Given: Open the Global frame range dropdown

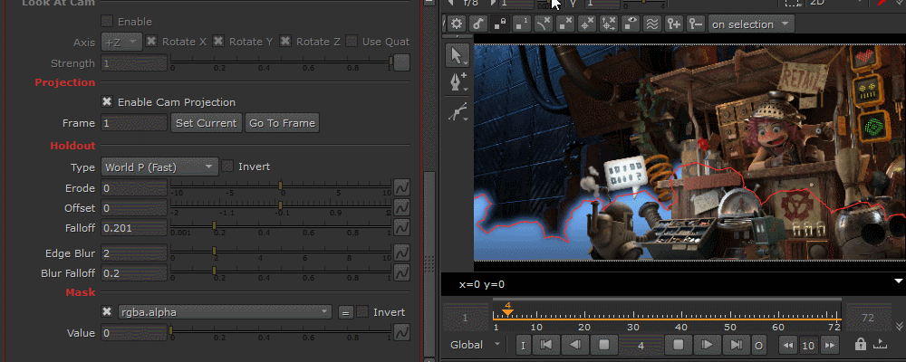Looking at the screenshot, I should pyautogui.click(x=476, y=345).
